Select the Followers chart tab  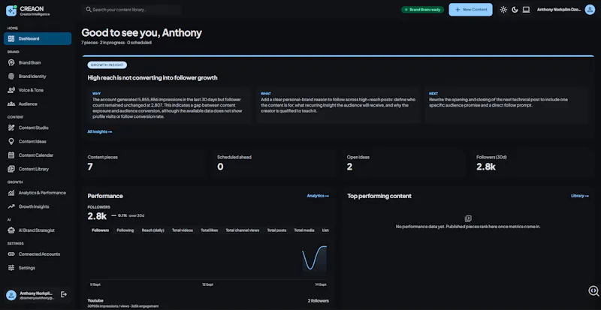coord(101,230)
